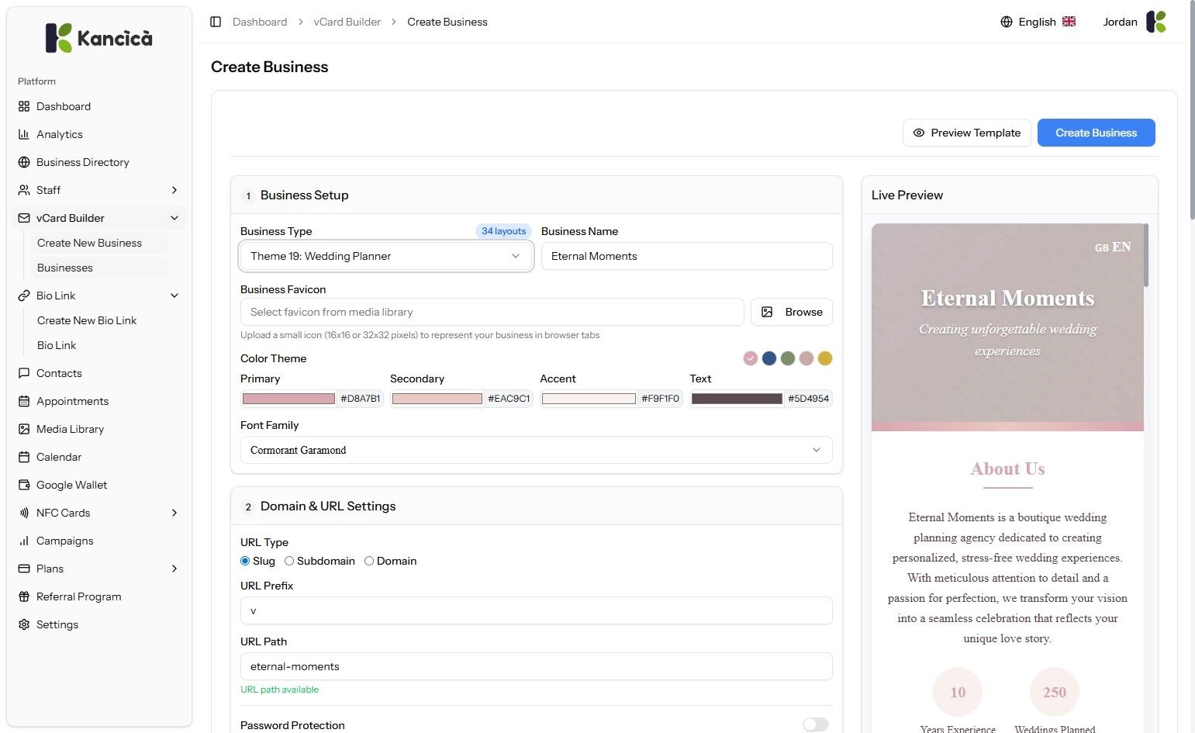
Task: Expand the Staff submenu chevron
Action: click(x=174, y=190)
